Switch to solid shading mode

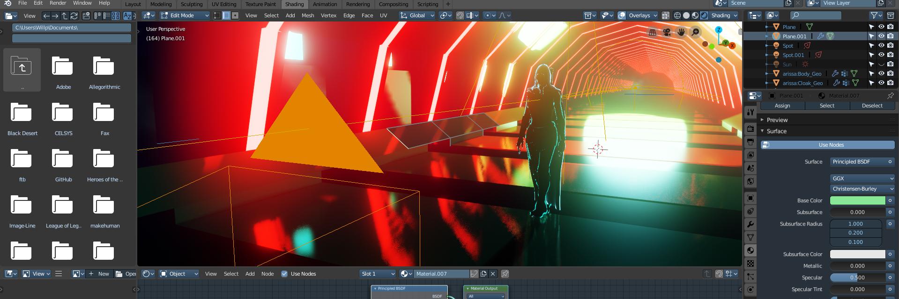(x=686, y=15)
